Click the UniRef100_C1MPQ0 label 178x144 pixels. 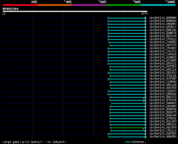163,82
